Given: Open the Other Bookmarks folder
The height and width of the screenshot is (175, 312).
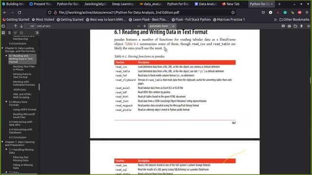Looking at the screenshot, I should click(294, 19).
